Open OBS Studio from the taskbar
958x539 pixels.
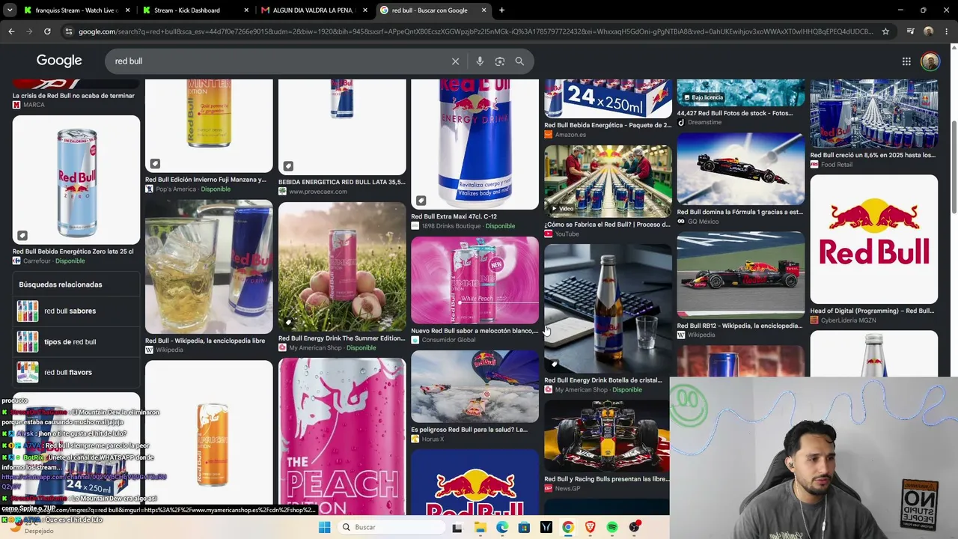point(634,527)
